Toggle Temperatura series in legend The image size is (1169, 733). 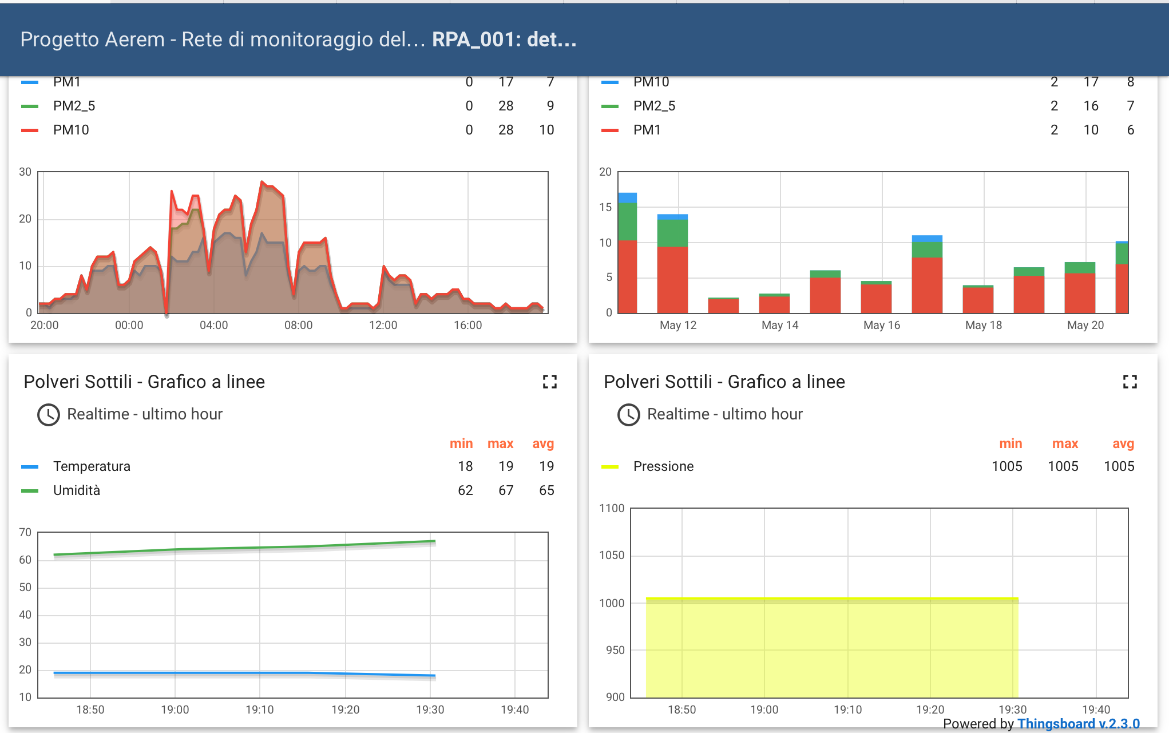pyautogui.click(x=92, y=466)
